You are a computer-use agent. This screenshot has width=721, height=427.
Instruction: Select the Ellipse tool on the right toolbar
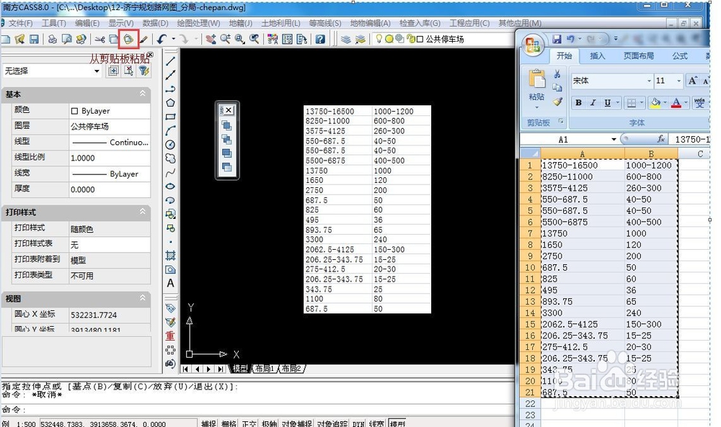(x=170, y=186)
